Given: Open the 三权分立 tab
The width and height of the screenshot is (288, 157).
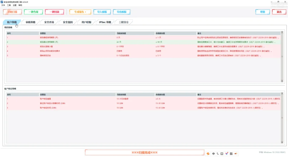Looking at the screenshot, I should pyautogui.click(x=124, y=22).
